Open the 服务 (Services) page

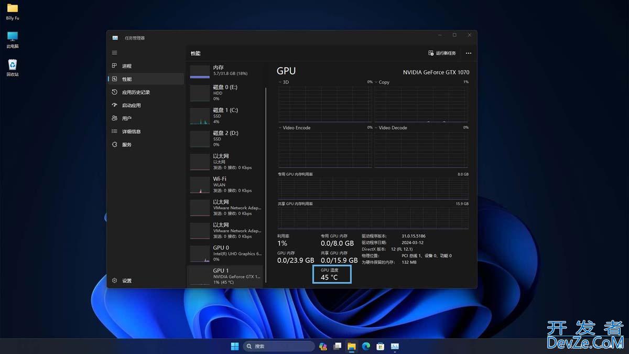click(146, 145)
